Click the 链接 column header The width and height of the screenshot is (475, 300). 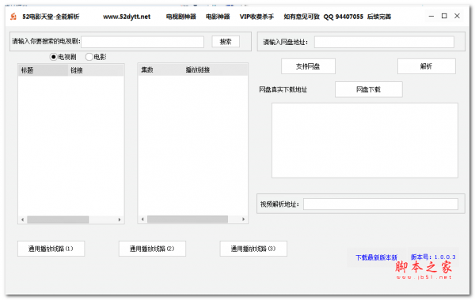click(x=96, y=70)
